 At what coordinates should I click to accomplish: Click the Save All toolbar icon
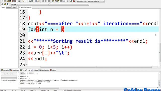click(10, 1)
